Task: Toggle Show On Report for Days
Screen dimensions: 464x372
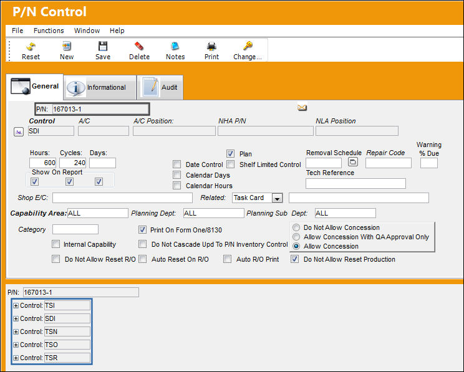Action: coord(99,181)
